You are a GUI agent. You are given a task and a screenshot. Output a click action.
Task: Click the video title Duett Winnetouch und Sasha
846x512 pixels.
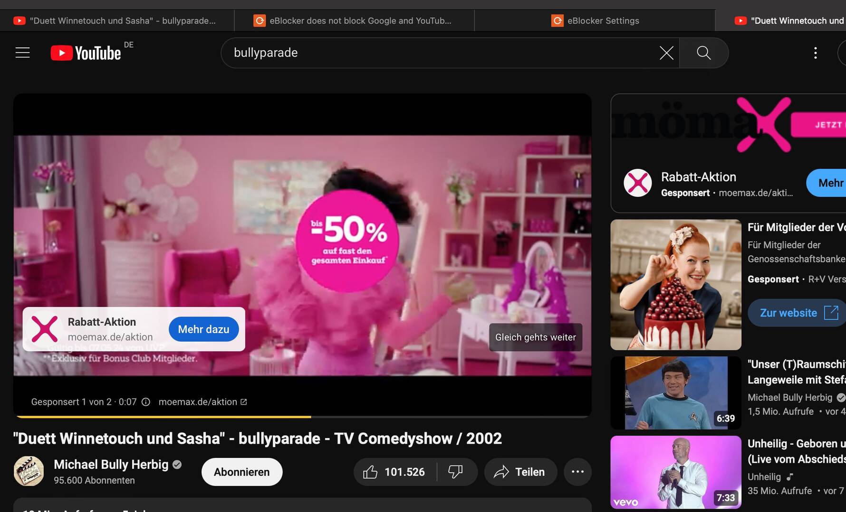(257, 438)
